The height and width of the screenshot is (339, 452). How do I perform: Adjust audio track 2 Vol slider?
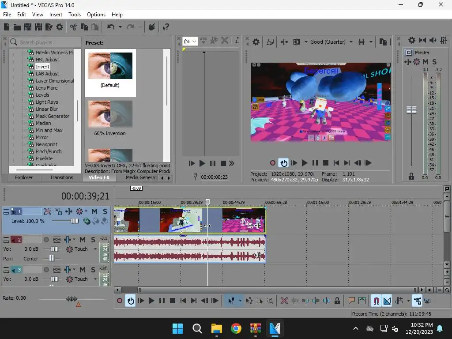[x=54, y=249]
